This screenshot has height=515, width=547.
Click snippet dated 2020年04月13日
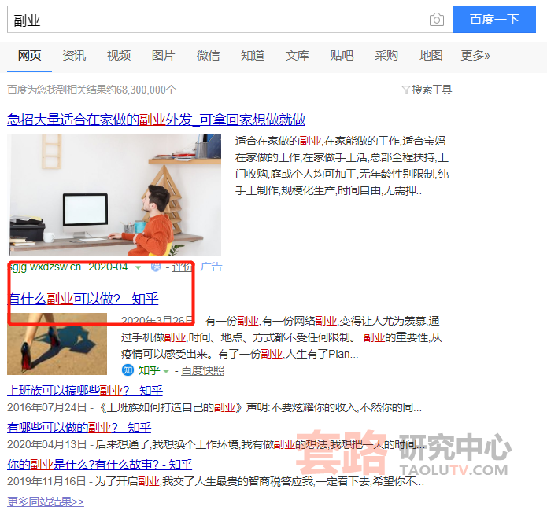tap(216, 444)
